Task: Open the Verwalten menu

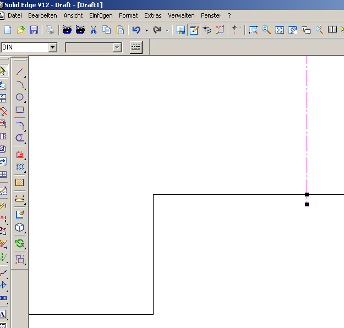Action: [181, 15]
